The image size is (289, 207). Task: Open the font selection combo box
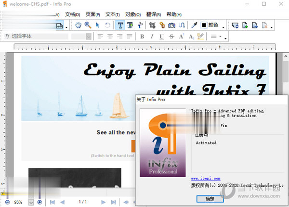pos(36,36)
